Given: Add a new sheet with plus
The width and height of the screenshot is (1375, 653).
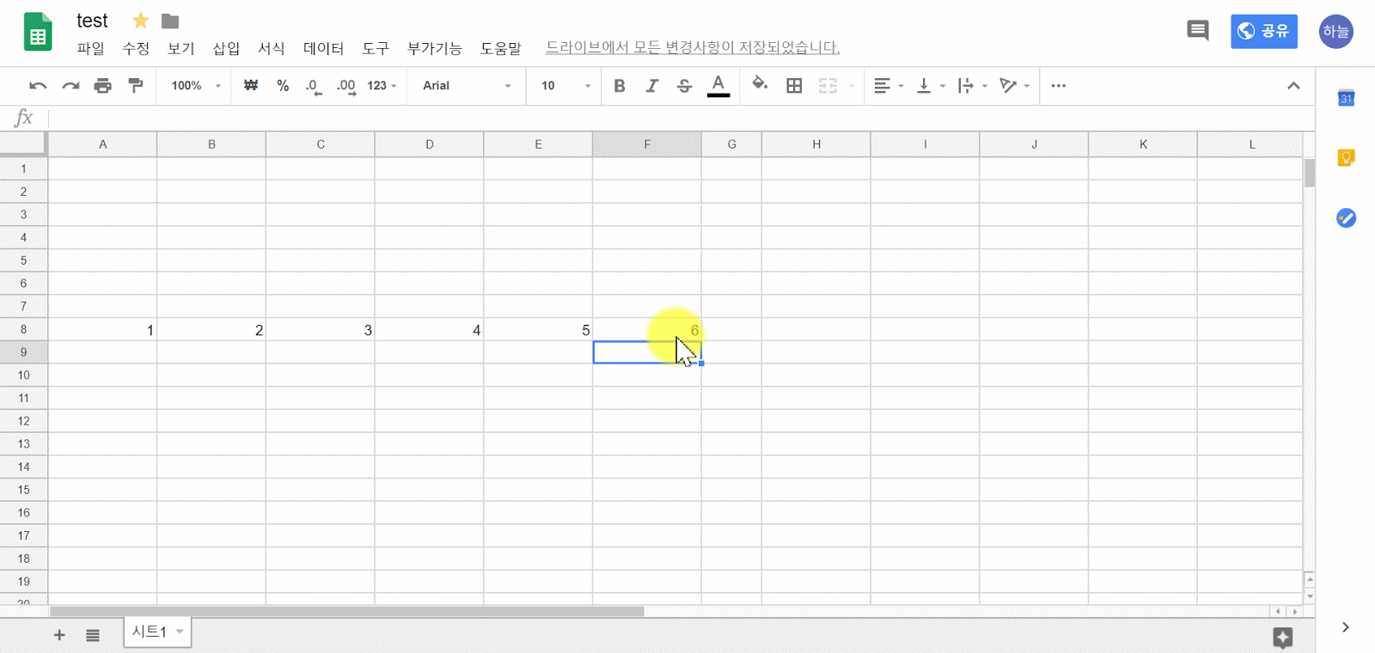Looking at the screenshot, I should (59, 635).
